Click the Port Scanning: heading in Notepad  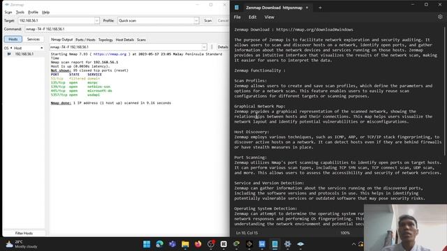[251, 158]
